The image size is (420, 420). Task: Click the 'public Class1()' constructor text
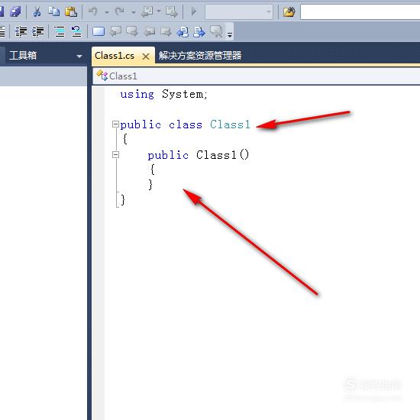199,155
